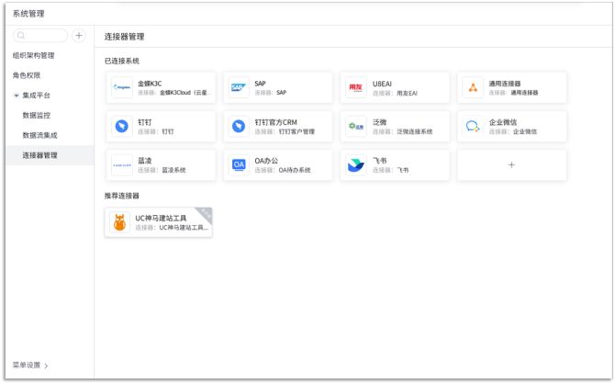Expand the 菜单设置 arrow at bottom

[46, 366]
